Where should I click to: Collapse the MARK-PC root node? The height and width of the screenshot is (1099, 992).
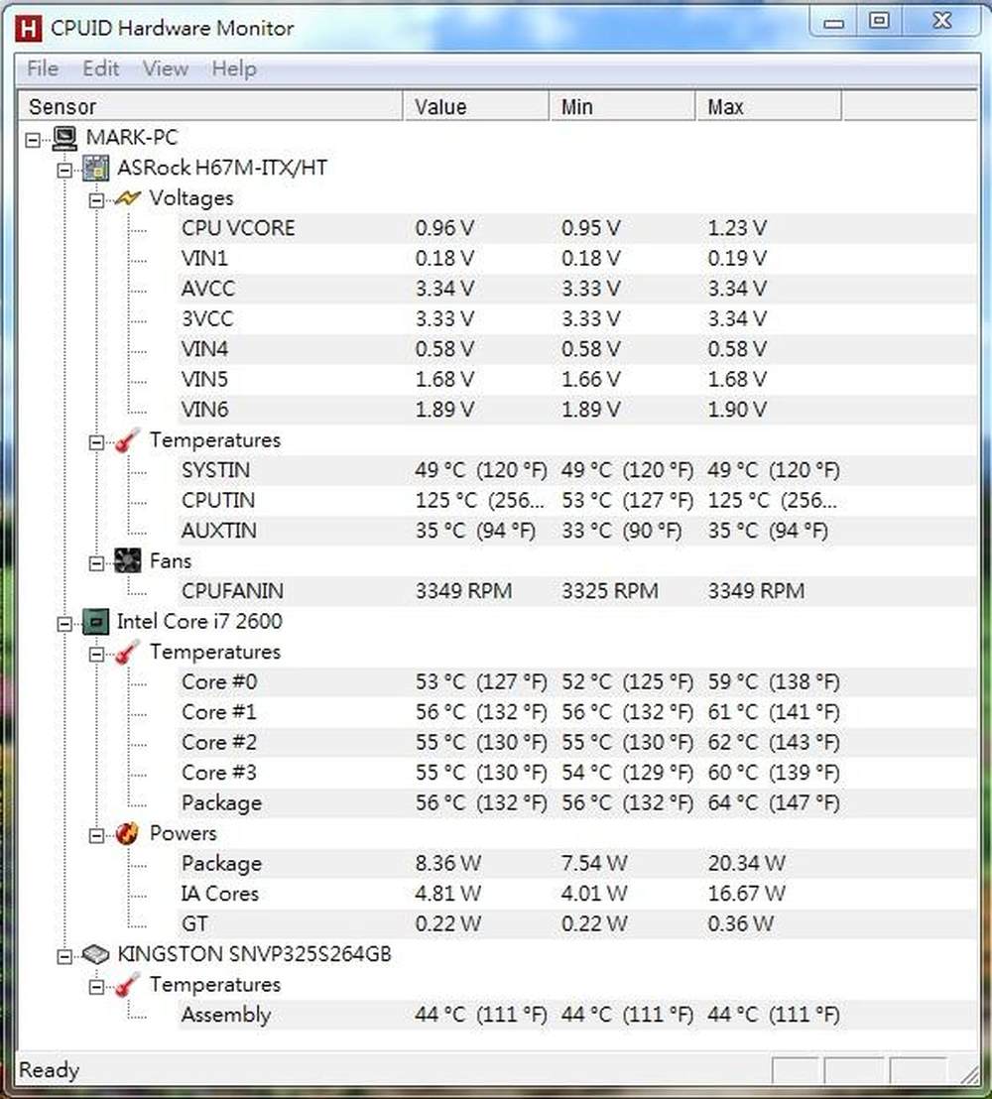33,140
